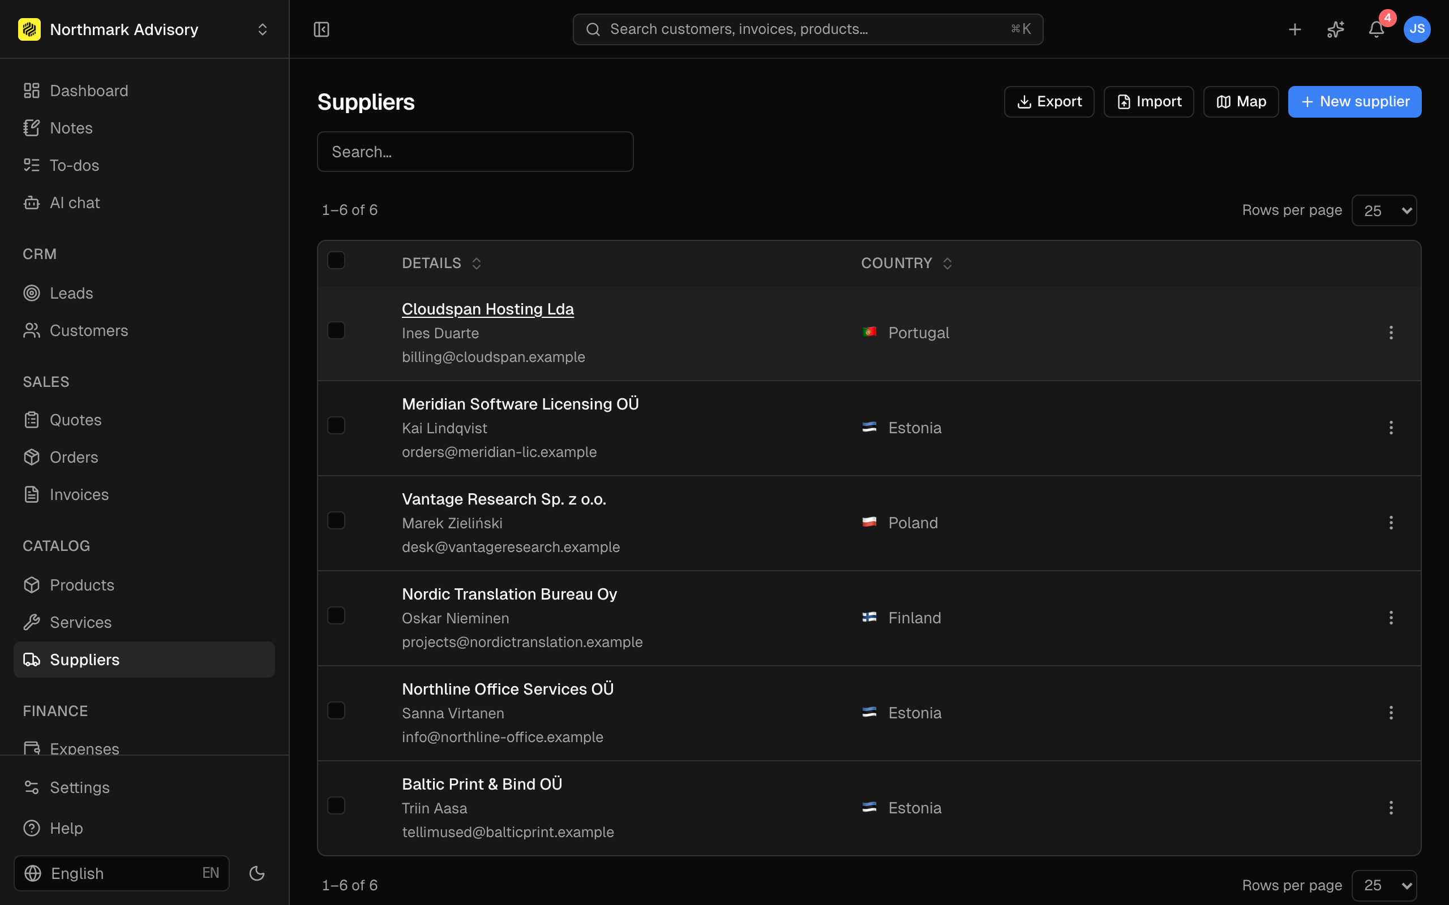The width and height of the screenshot is (1449, 905).
Task: Open the JS user avatar
Action: tap(1417, 29)
